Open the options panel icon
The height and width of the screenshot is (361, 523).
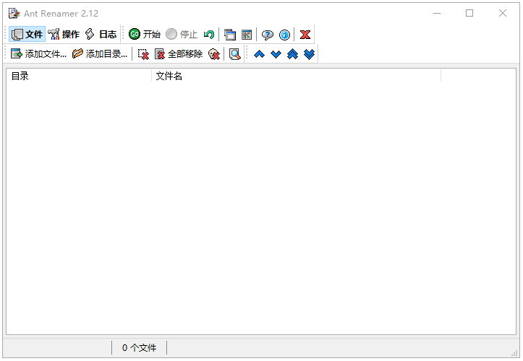[x=247, y=35]
